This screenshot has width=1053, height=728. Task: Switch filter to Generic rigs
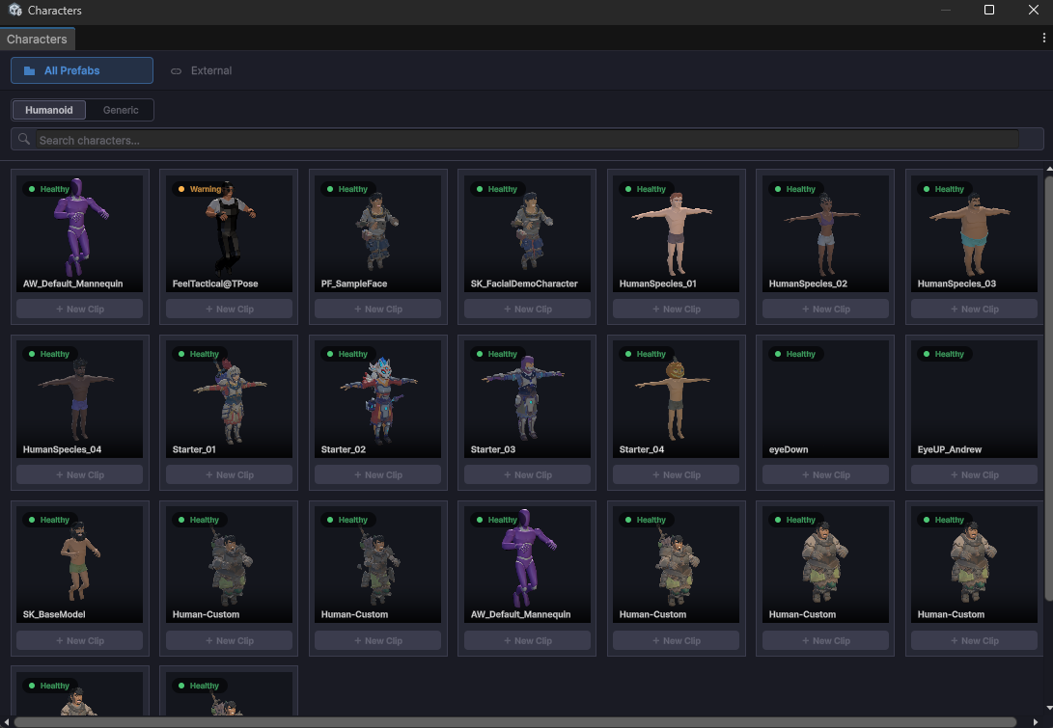point(121,110)
